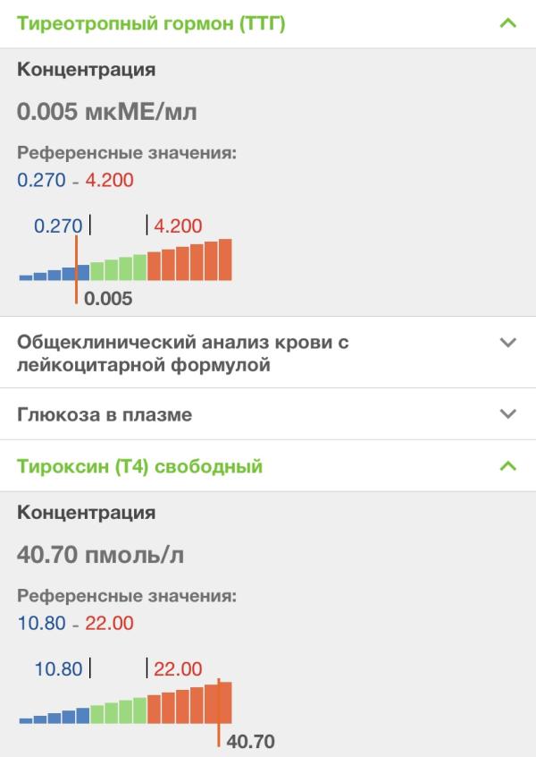Click the 0.005 мкМЕ/мл result value

click(107, 112)
